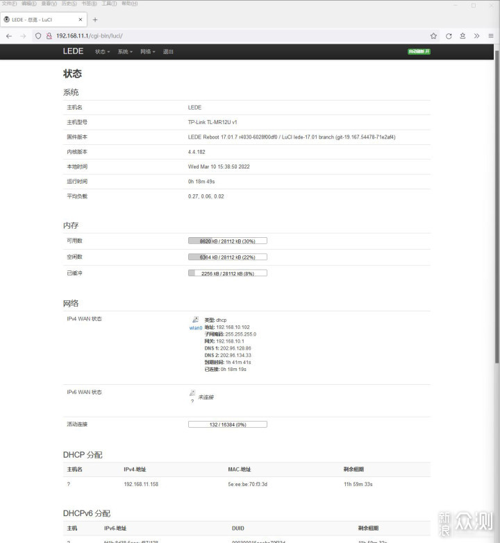Click the subnet mask 255.255.255.0 line
The height and width of the screenshot is (543, 500).
coord(231,334)
